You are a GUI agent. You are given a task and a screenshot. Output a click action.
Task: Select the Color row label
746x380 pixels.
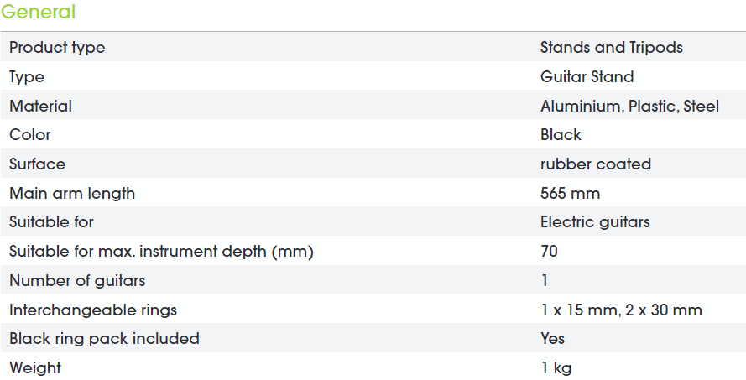coord(30,134)
